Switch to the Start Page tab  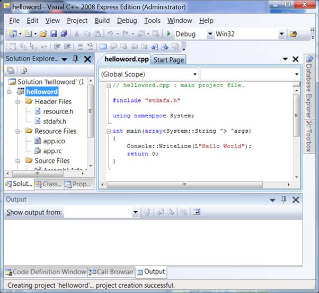tap(169, 60)
